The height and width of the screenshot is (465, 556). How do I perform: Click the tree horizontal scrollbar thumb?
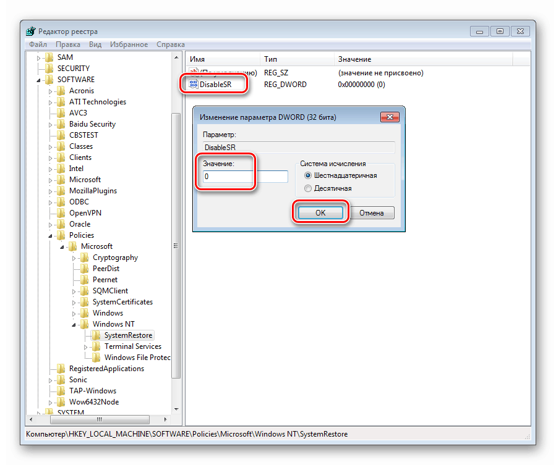coord(100,420)
